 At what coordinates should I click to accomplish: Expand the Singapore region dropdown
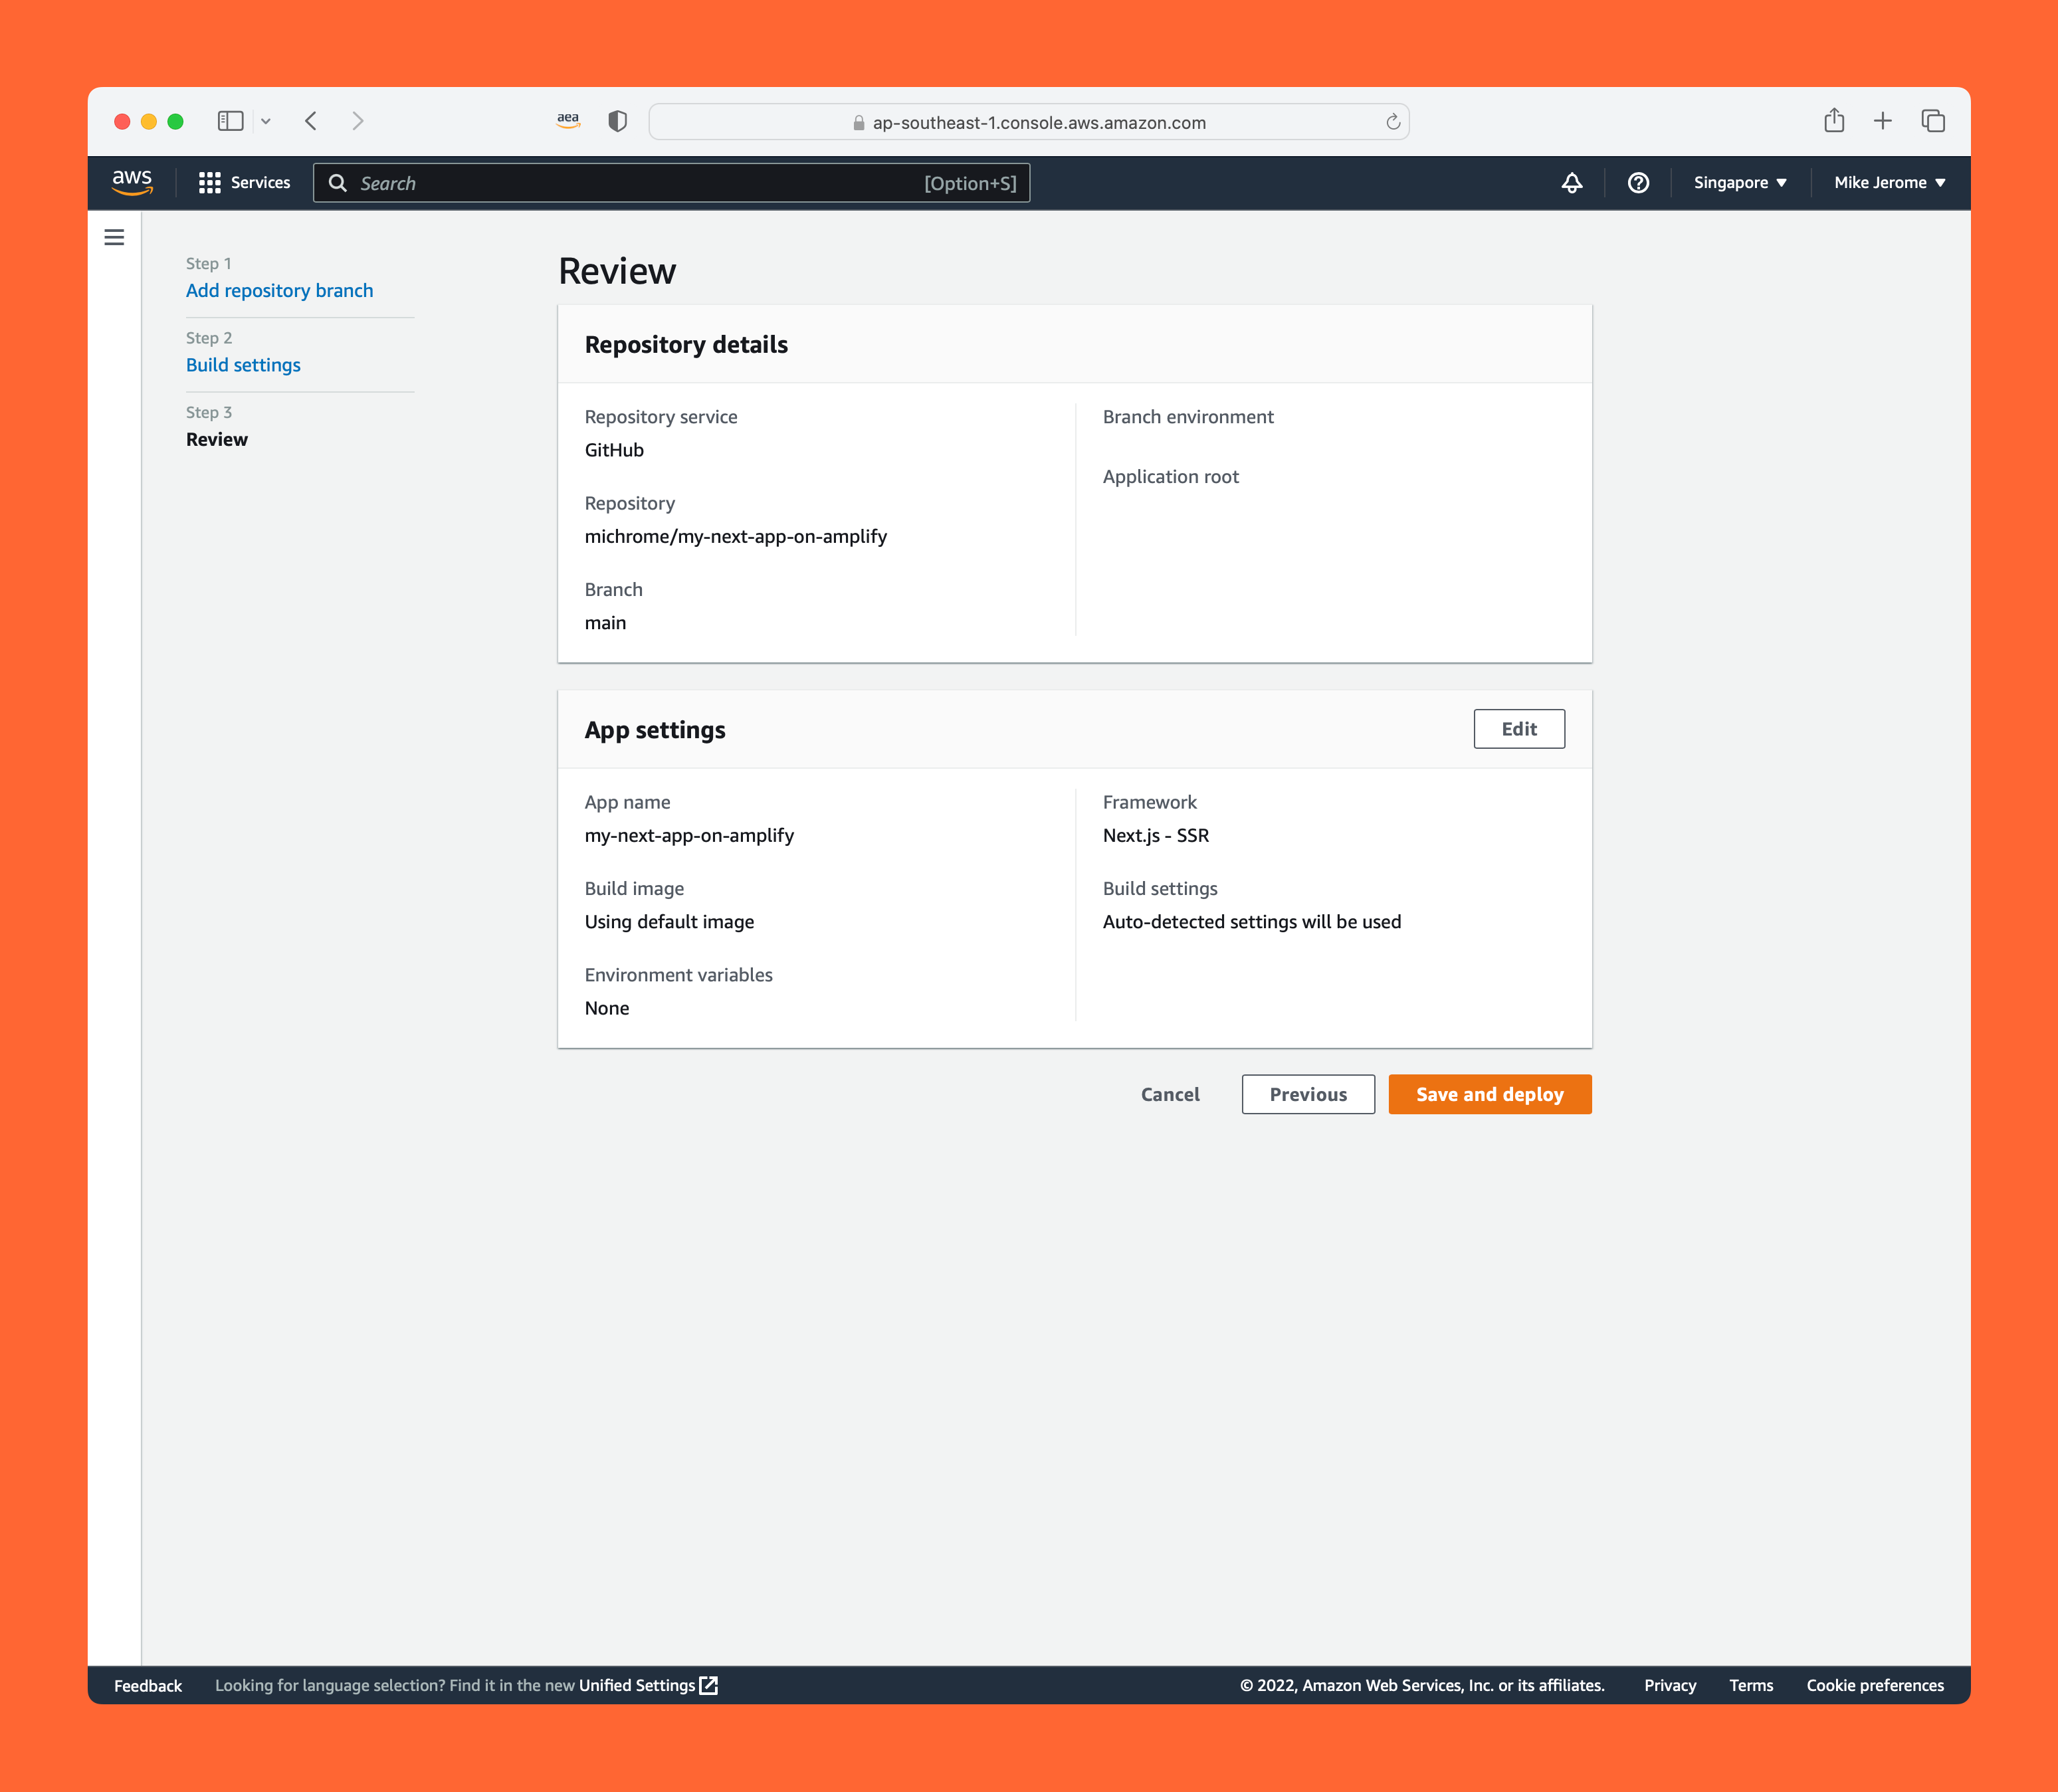pos(1739,182)
